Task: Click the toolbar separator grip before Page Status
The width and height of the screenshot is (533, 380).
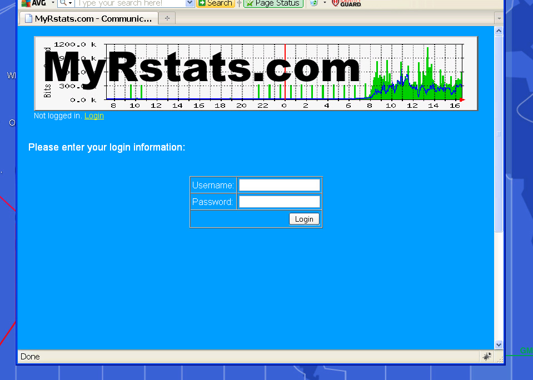Action: point(240,3)
